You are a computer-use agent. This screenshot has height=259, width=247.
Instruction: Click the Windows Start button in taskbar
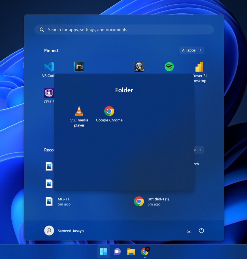pyautogui.click(x=103, y=252)
